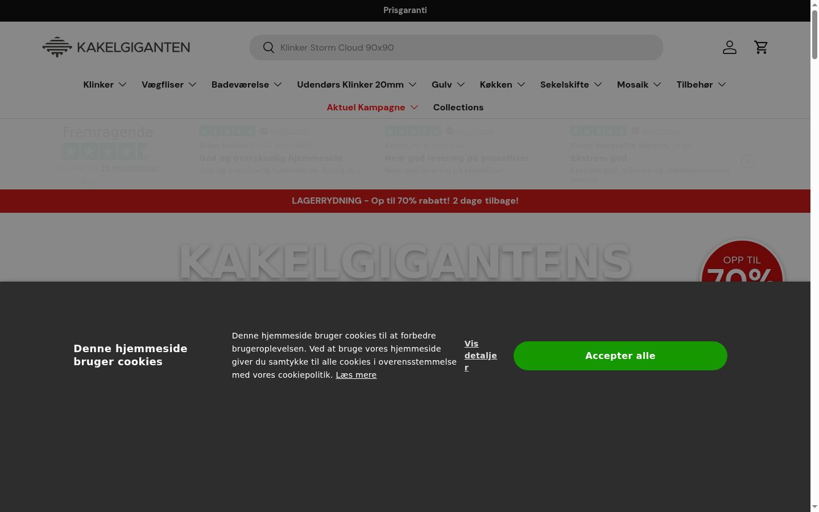Open Læs mere cookie policy link
Image resolution: width=819 pixels, height=512 pixels.
(356, 375)
